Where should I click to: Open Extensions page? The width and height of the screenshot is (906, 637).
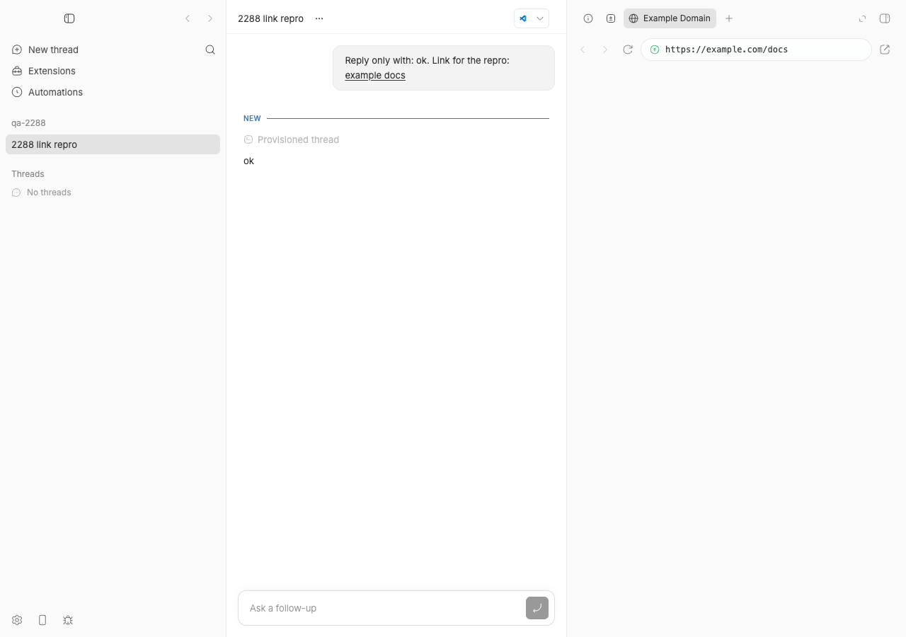[x=113, y=71]
